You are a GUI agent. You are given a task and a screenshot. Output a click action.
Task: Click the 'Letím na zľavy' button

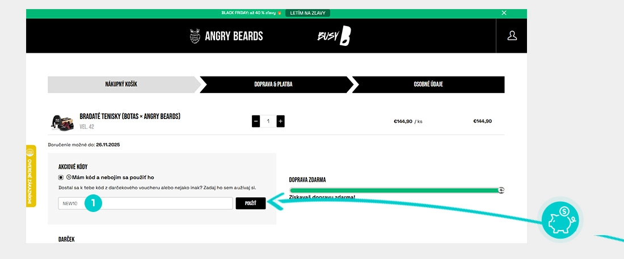(307, 13)
